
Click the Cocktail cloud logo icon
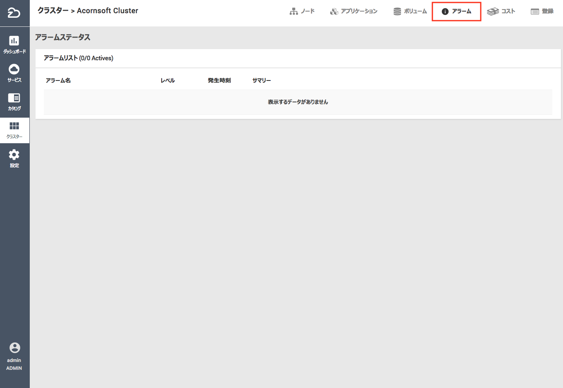(x=14, y=13)
